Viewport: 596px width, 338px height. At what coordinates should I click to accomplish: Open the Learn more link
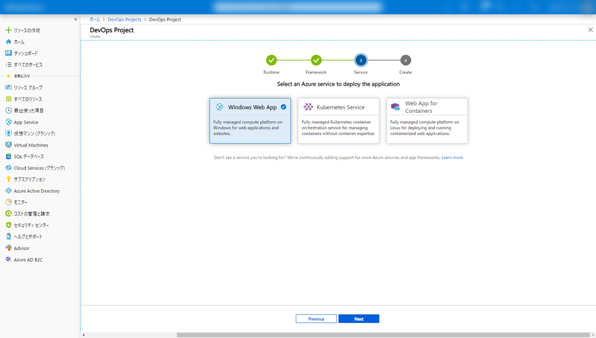(452, 157)
